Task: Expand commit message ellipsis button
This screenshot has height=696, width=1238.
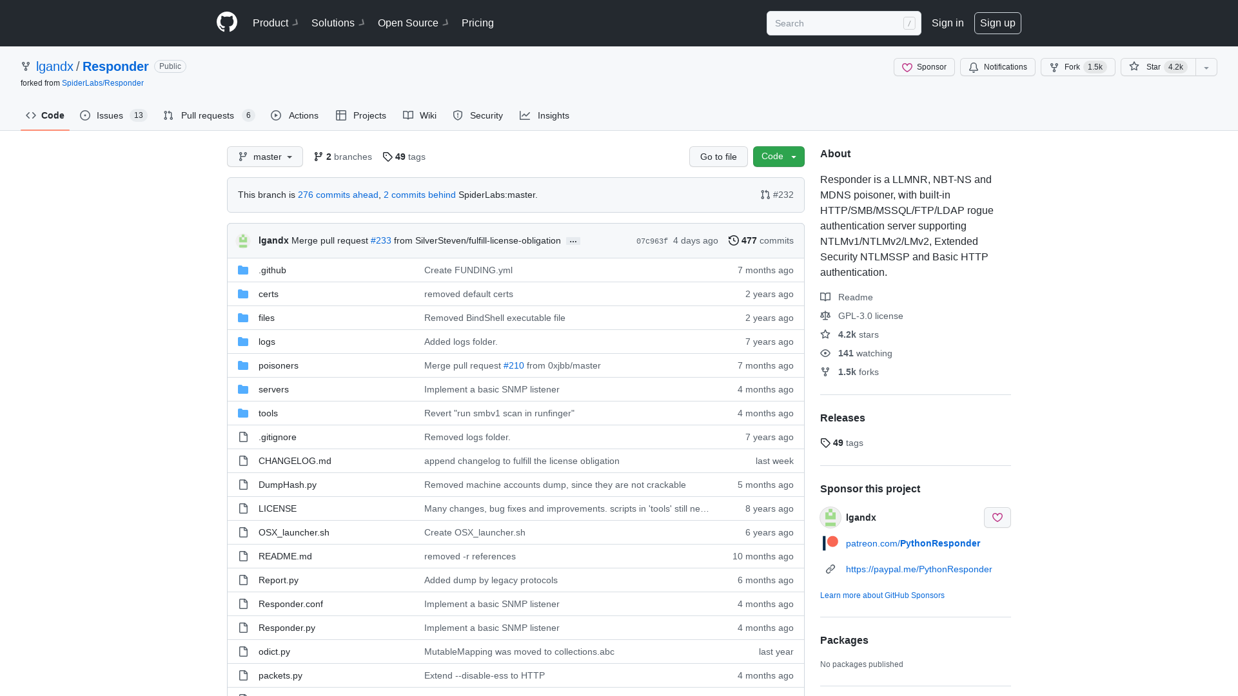Action: point(573,241)
